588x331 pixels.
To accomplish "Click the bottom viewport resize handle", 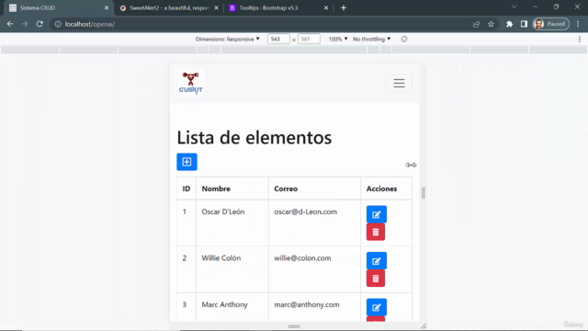I will click(x=294, y=326).
